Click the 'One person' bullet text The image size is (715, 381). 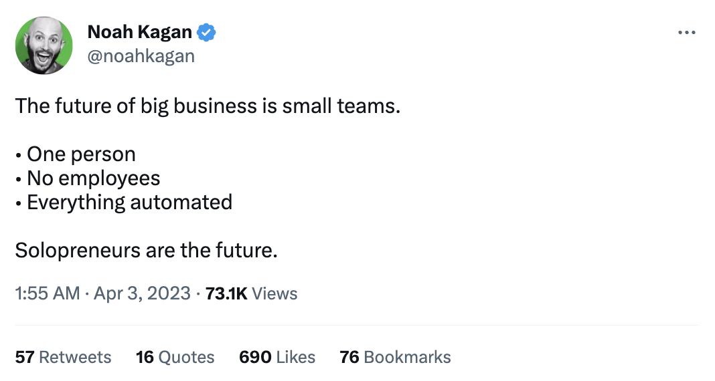[81, 154]
